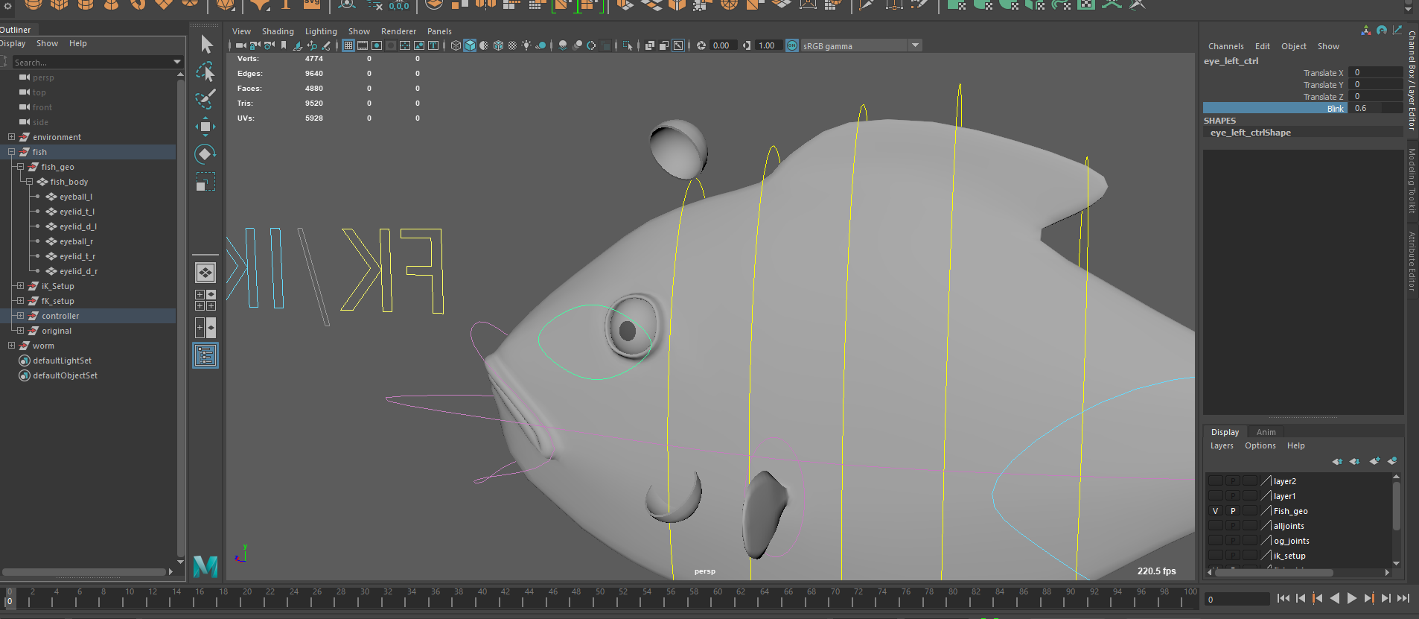Switch to single perspective view layout
The image size is (1419, 619).
tap(205, 273)
